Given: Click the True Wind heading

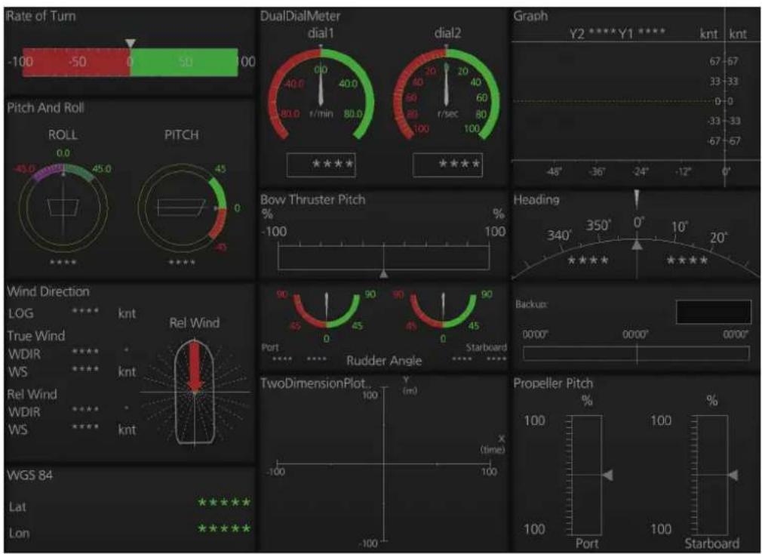Looking at the screenshot, I should [x=36, y=336].
